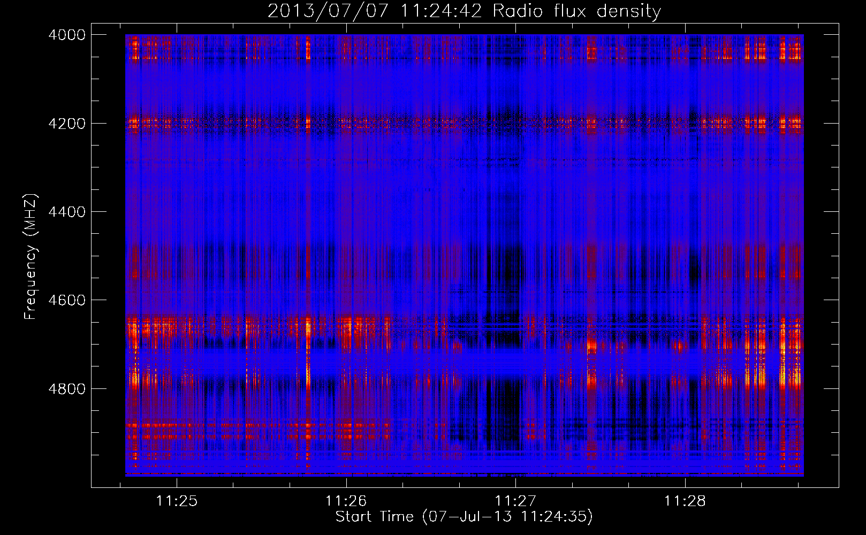This screenshot has height=535, width=866.
Task: Click the 11:25 time axis label
Action: (x=177, y=501)
